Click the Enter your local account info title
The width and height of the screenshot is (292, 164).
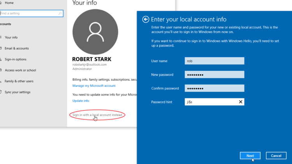pos(189,19)
